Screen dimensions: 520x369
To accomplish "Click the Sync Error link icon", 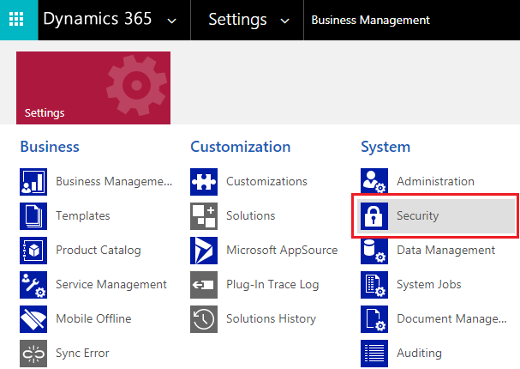I will tap(33, 354).
